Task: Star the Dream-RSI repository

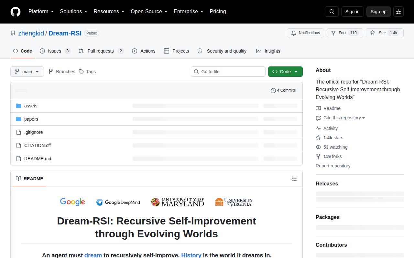Action: (x=385, y=33)
